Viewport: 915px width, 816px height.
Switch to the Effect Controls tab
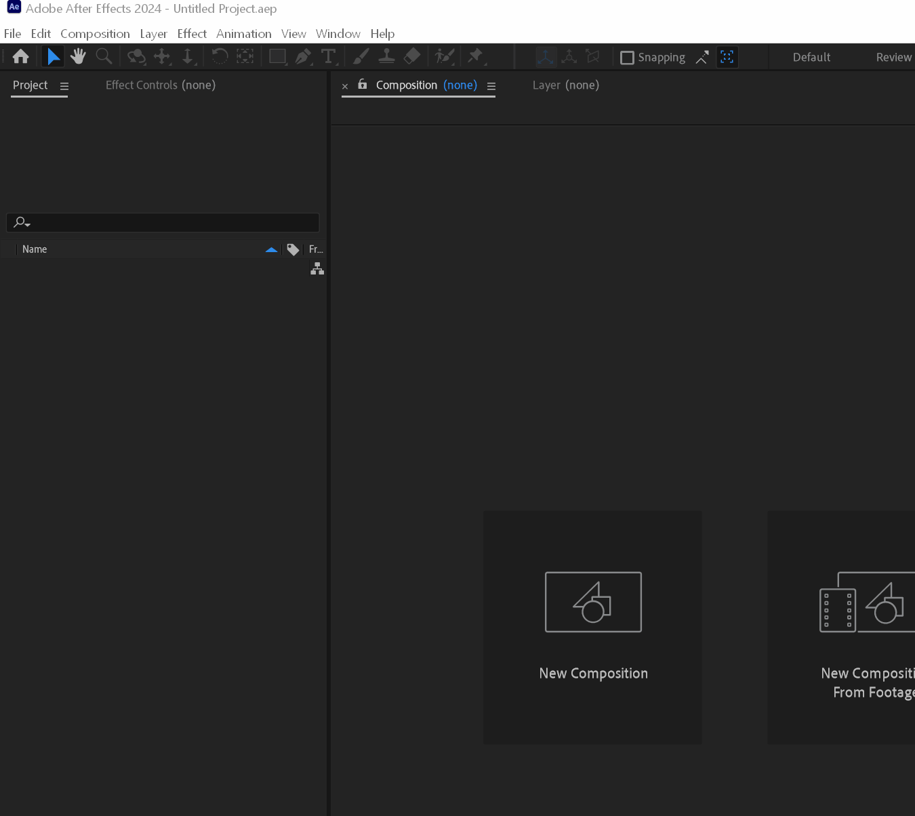160,85
